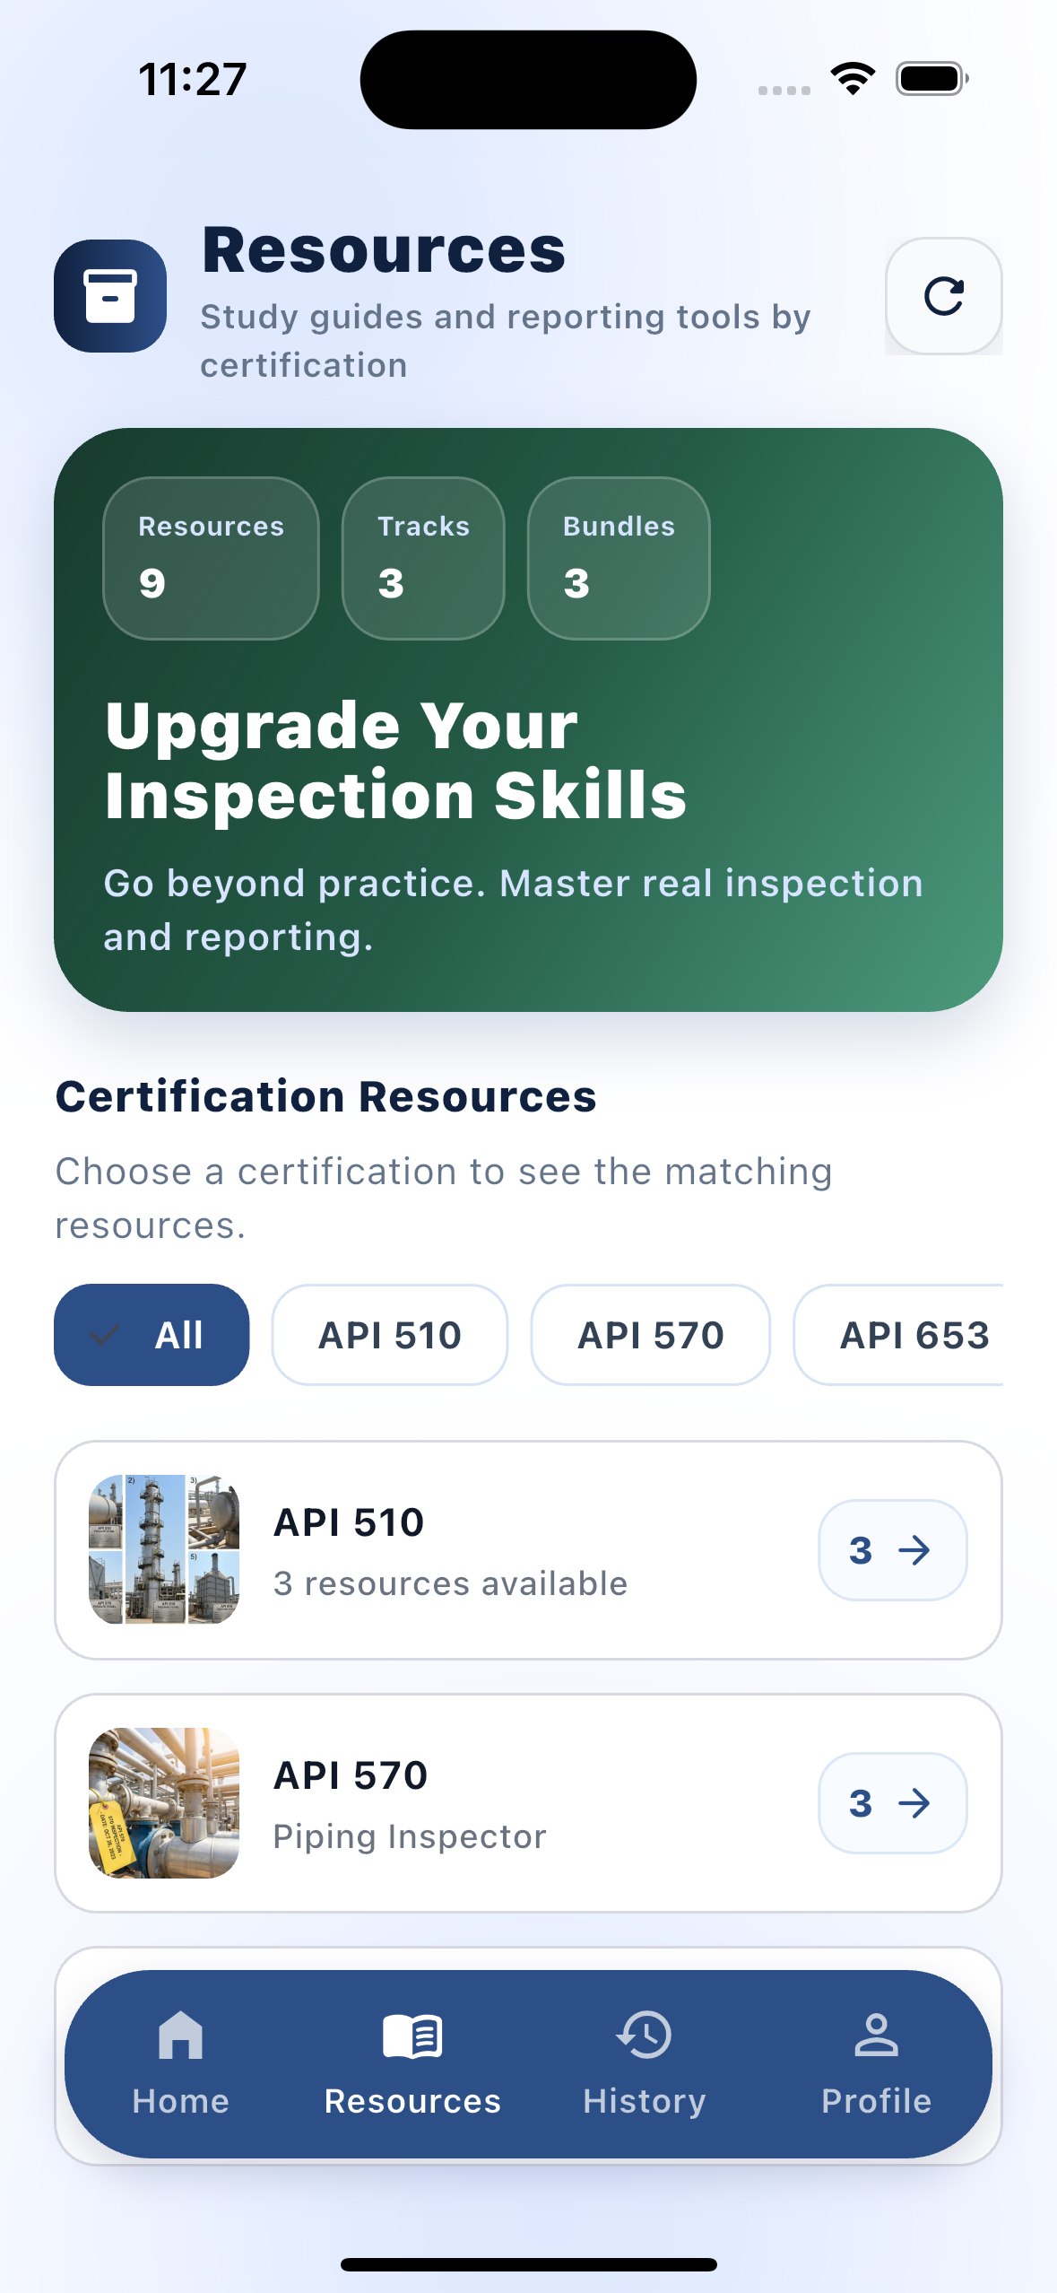
Task: Tap the 11:27 clock in status bar
Action: pyautogui.click(x=193, y=79)
